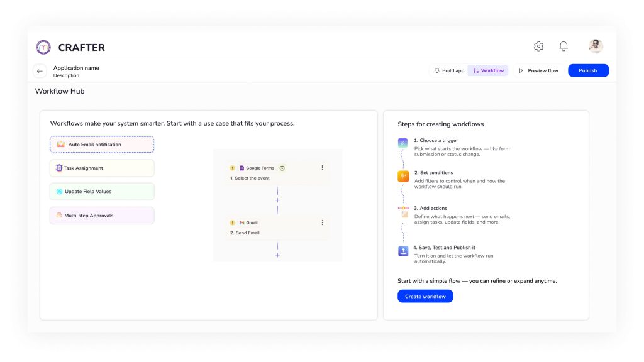Image resolution: width=644 pixels, height=362 pixels.
Task: Click the warning icon on Gmail step
Action: 233,222
